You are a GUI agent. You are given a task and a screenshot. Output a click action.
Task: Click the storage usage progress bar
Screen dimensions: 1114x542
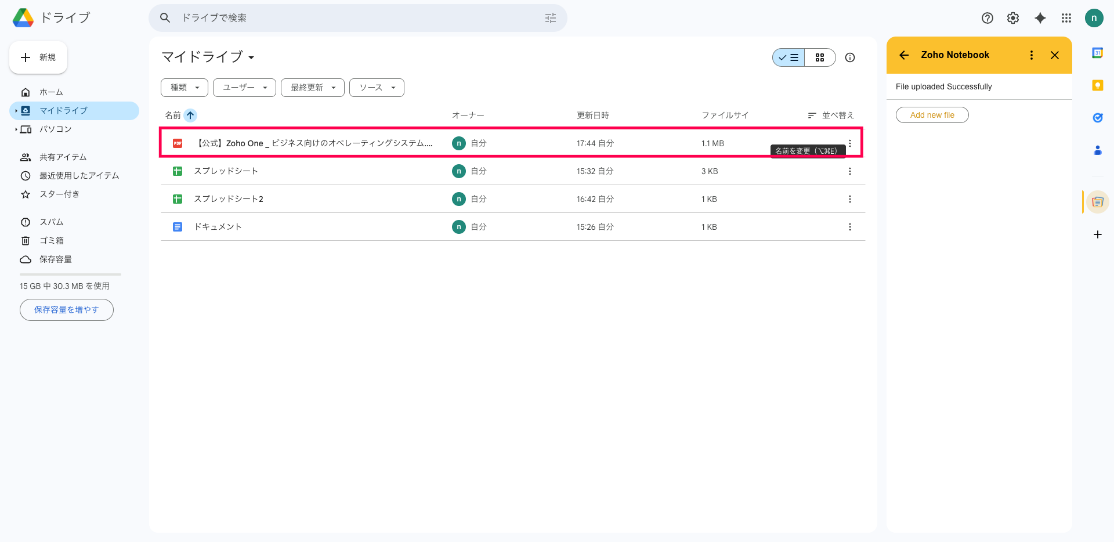70,274
